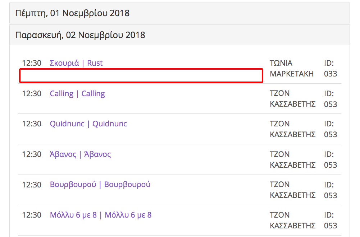This screenshot has height=237, width=360.
Task: Click ID: 053 in the Quidnunc row
Action: click(330, 129)
